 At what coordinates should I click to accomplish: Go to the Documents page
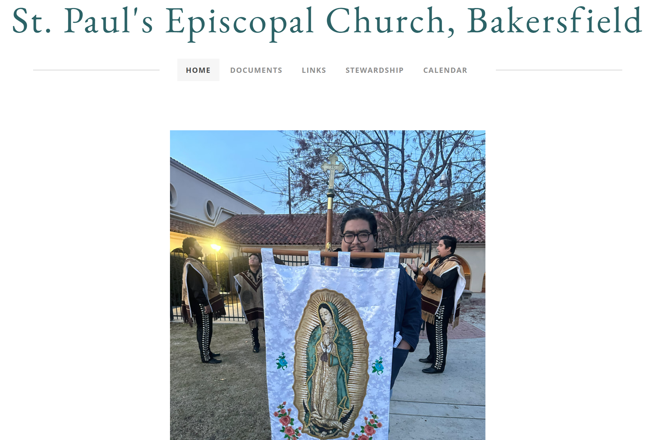click(256, 70)
